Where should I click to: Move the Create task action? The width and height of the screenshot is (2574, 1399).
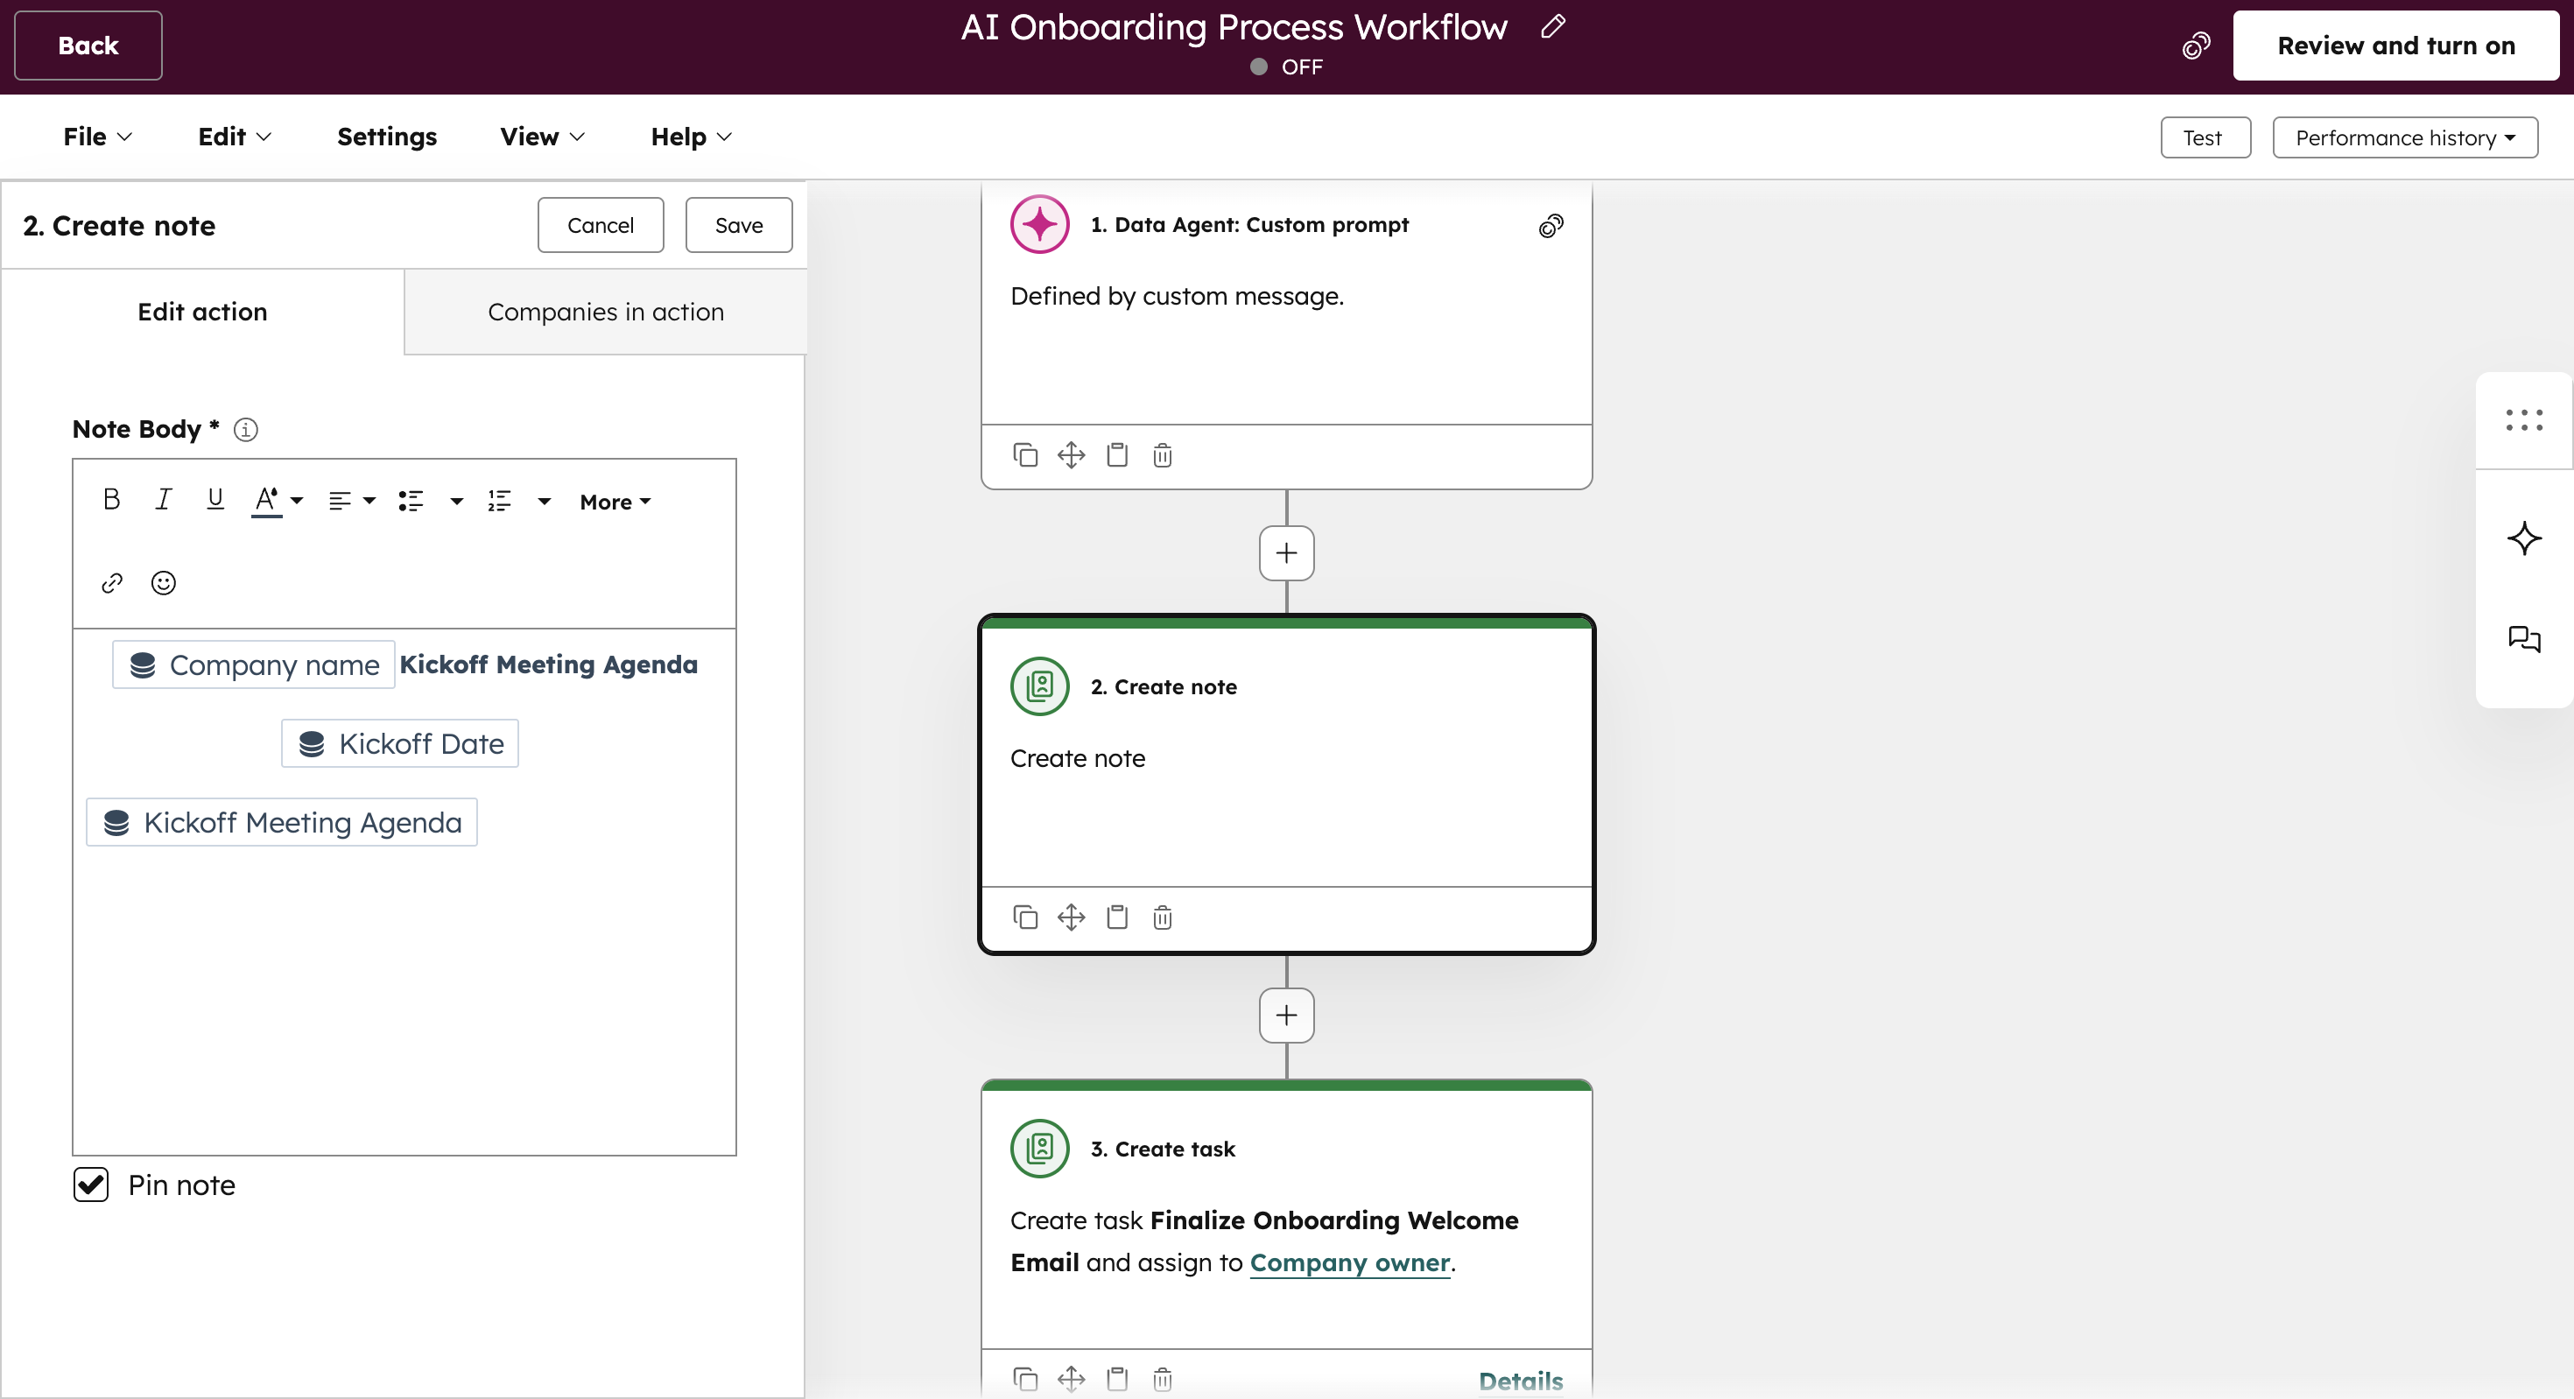pos(1070,1377)
